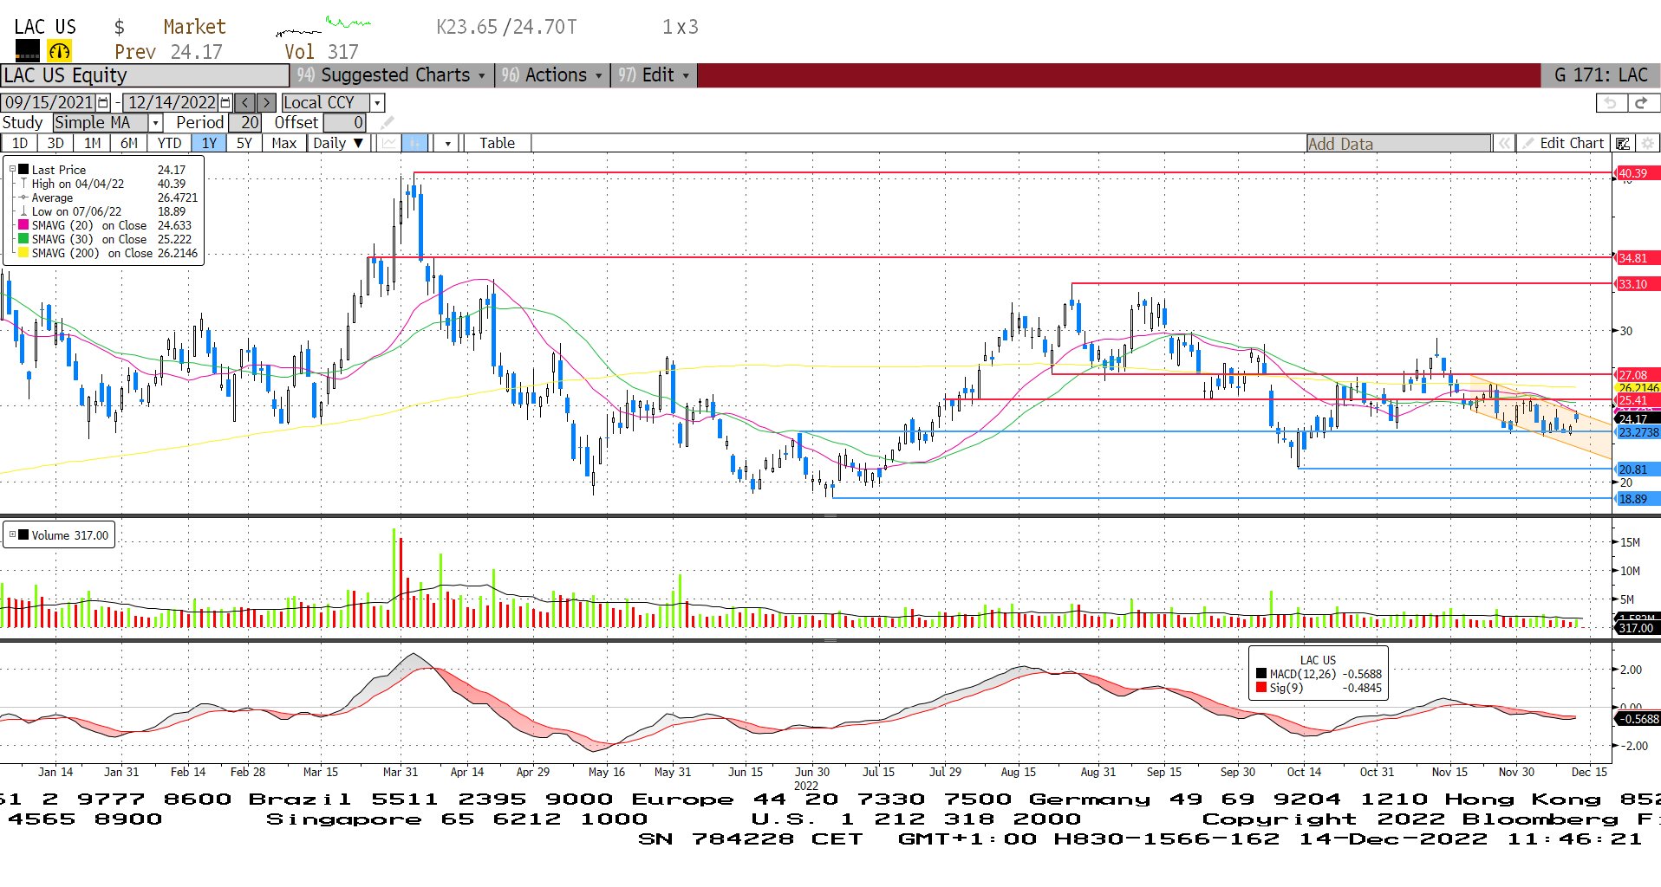The width and height of the screenshot is (1661, 887).
Task: Select the 3D time range
Action: pyautogui.click(x=55, y=143)
